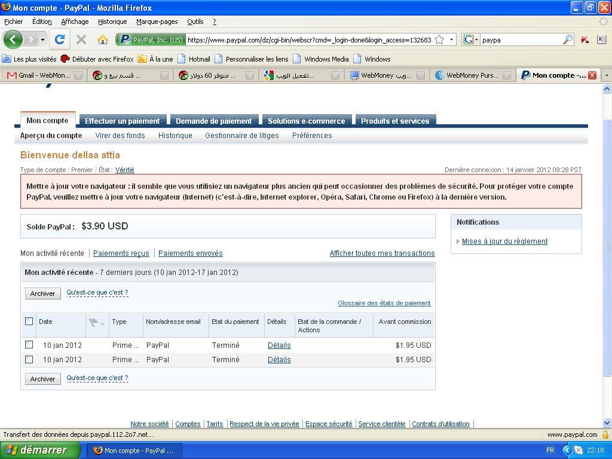Click the page scrollbar up arrow
The width and height of the screenshot is (612, 459).
(x=607, y=89)
